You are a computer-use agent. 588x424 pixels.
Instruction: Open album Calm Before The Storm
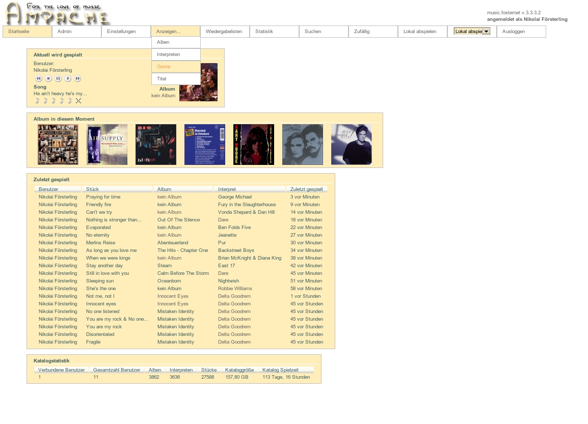click(183, 273)
